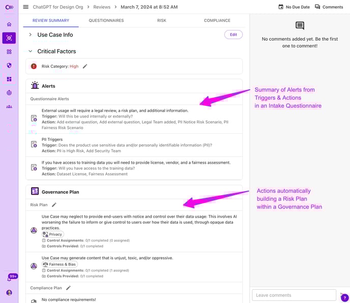
Task: Edit the Compliance Plan with pencil icon
Action: [68, 288]
